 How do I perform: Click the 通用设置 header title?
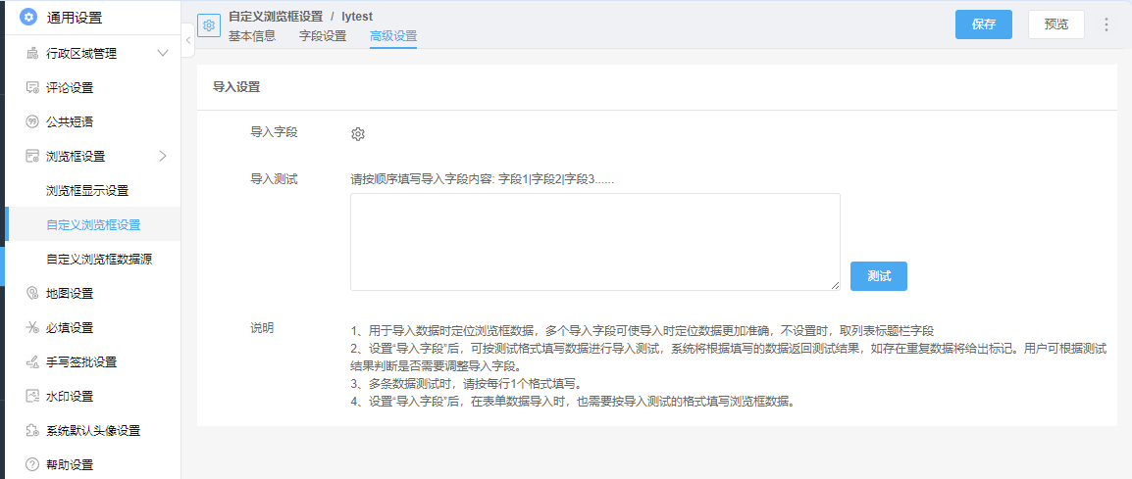pos(75,18)
